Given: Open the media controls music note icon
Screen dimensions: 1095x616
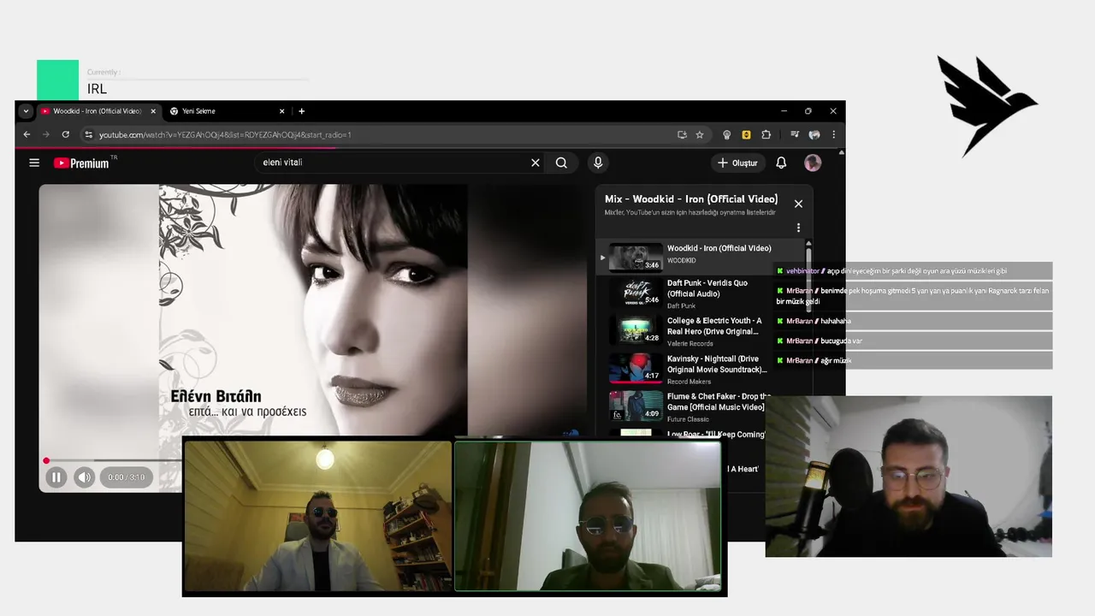Looking at the screenshot, I should pos(795,134).
